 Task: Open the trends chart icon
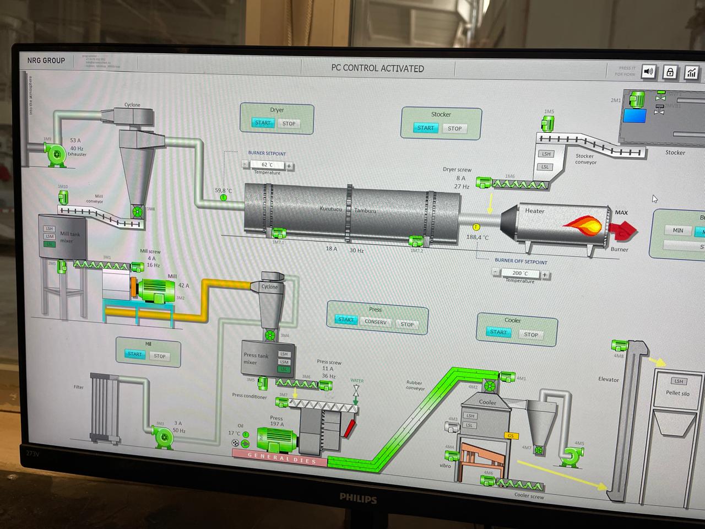691,73
